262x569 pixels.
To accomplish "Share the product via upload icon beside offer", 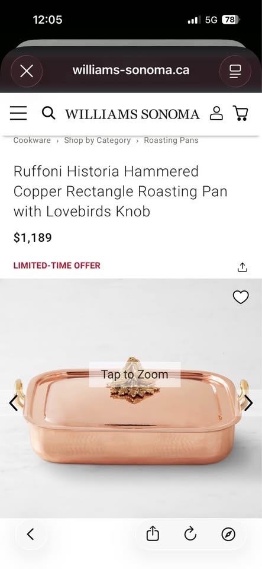I will click(242, 267).
